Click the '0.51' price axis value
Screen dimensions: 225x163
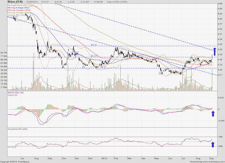pos(220,34)
